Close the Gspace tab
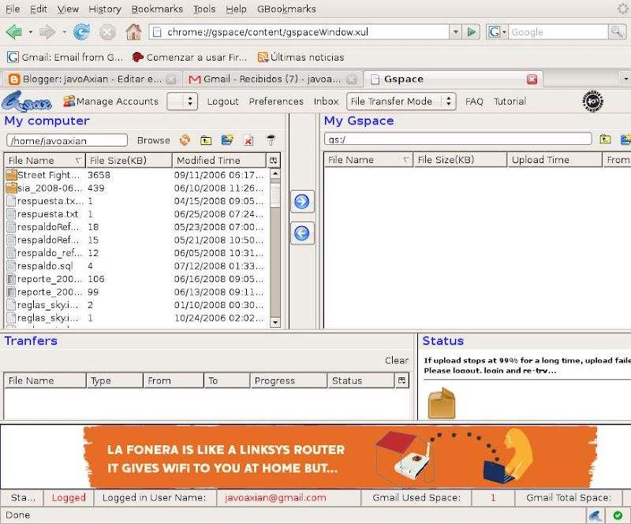Image resolution: width=631 pixels, height=524 pixels. [532, 80]
